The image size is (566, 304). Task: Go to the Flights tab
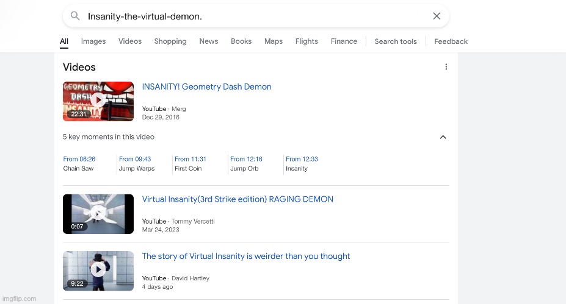pos(307,41)
